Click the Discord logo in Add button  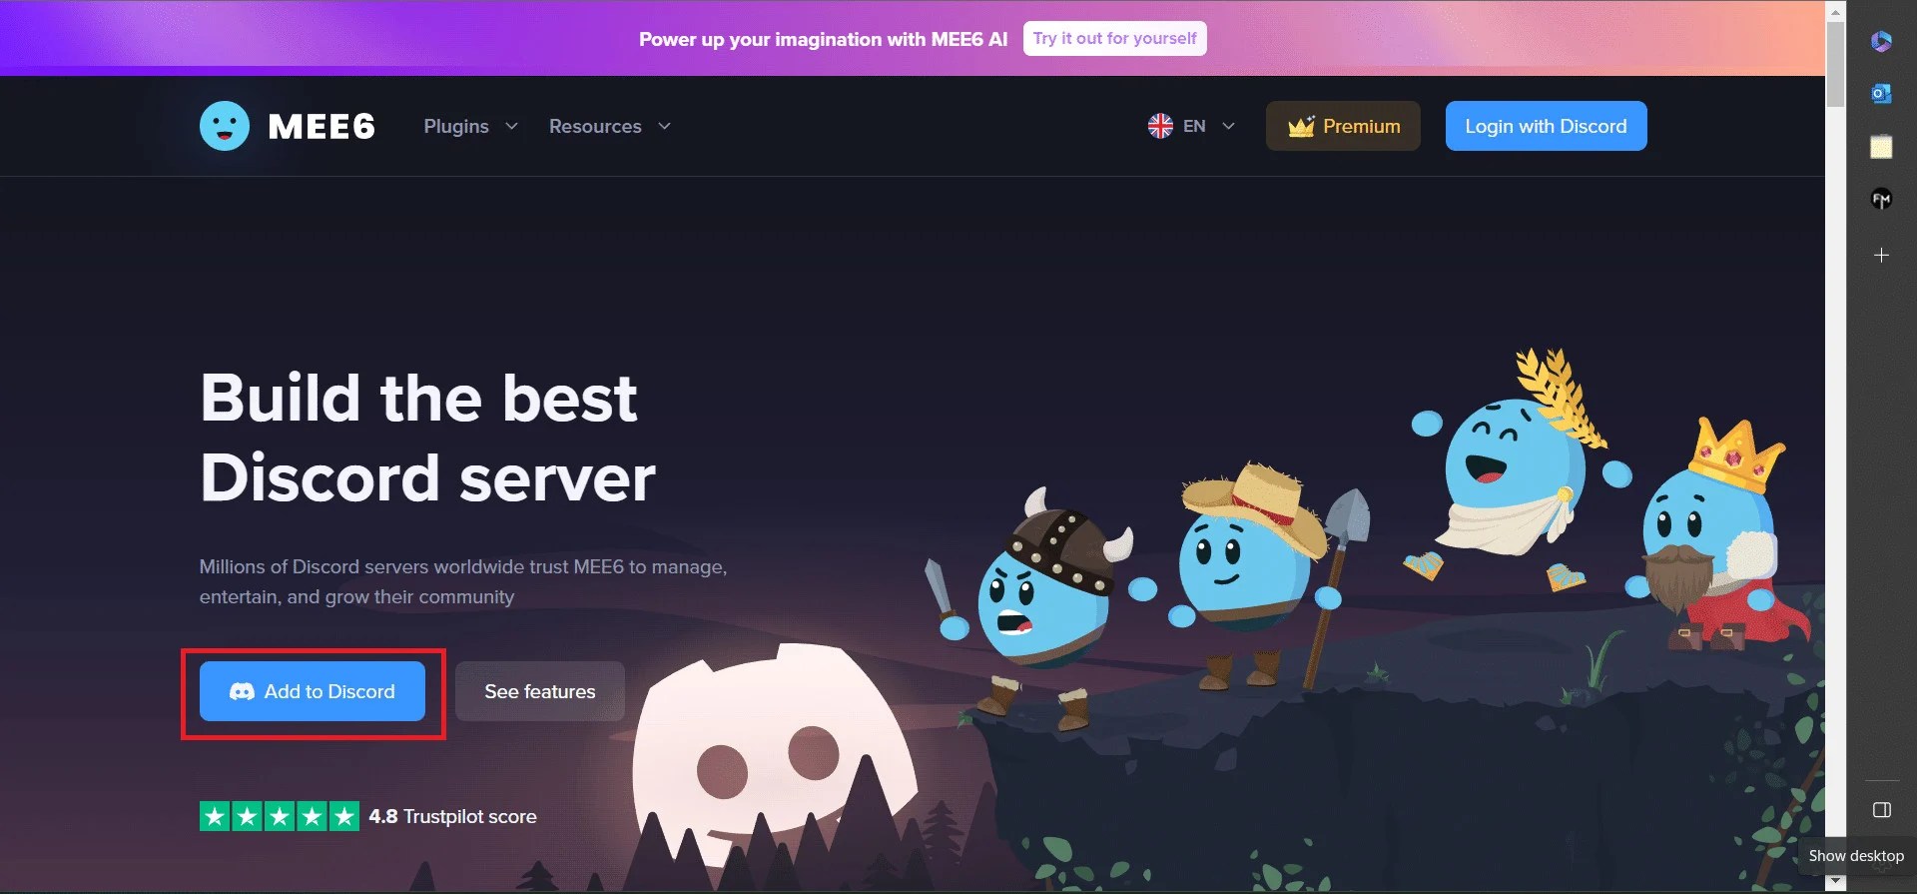tap(242, 691)
